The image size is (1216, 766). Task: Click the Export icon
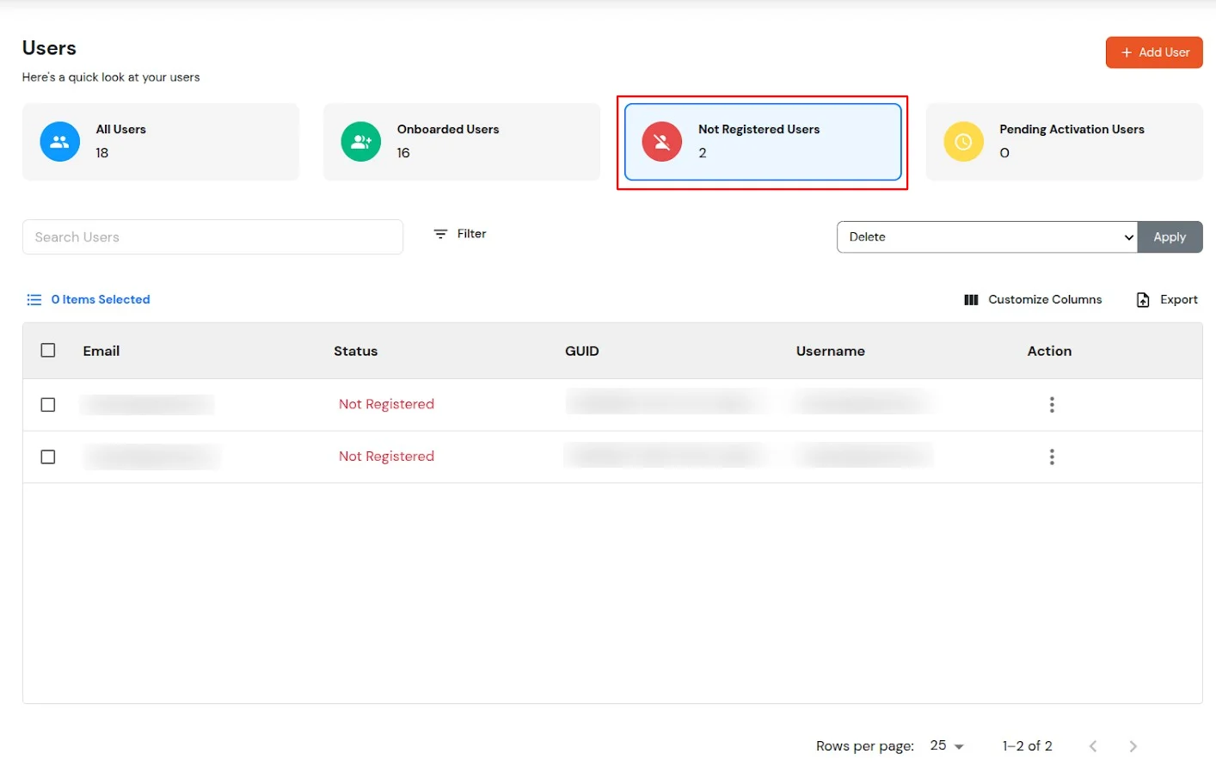tap(1143, 299)
